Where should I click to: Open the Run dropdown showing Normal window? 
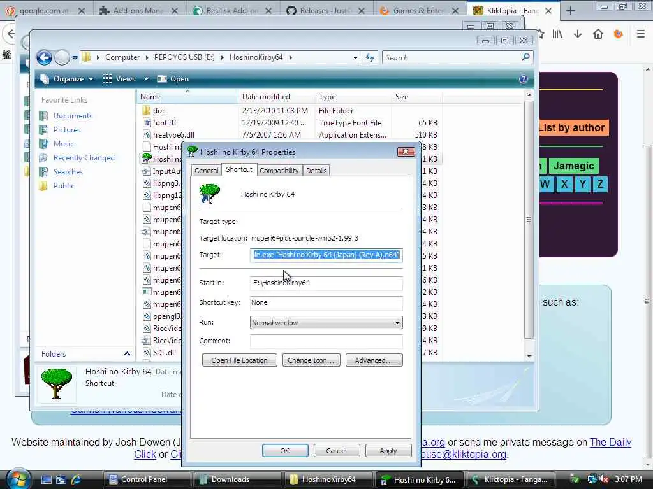pos(326,323)
